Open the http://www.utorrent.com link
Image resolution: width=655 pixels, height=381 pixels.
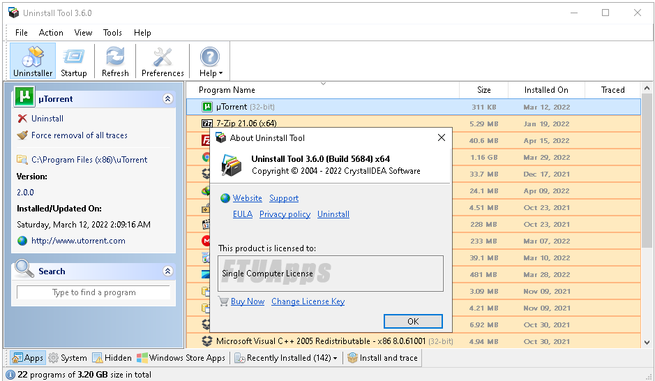78,241
